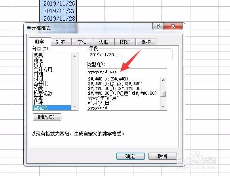
Task: Choose format $#,##0.00_);[红色]($#,##0.00)
Action: (124, 93)
